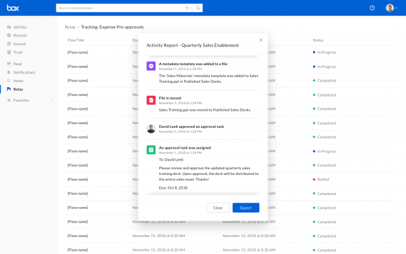Select 'An approval task was assigned' title
The height and width of the screenshot is (254, 406).
(185, 148)
